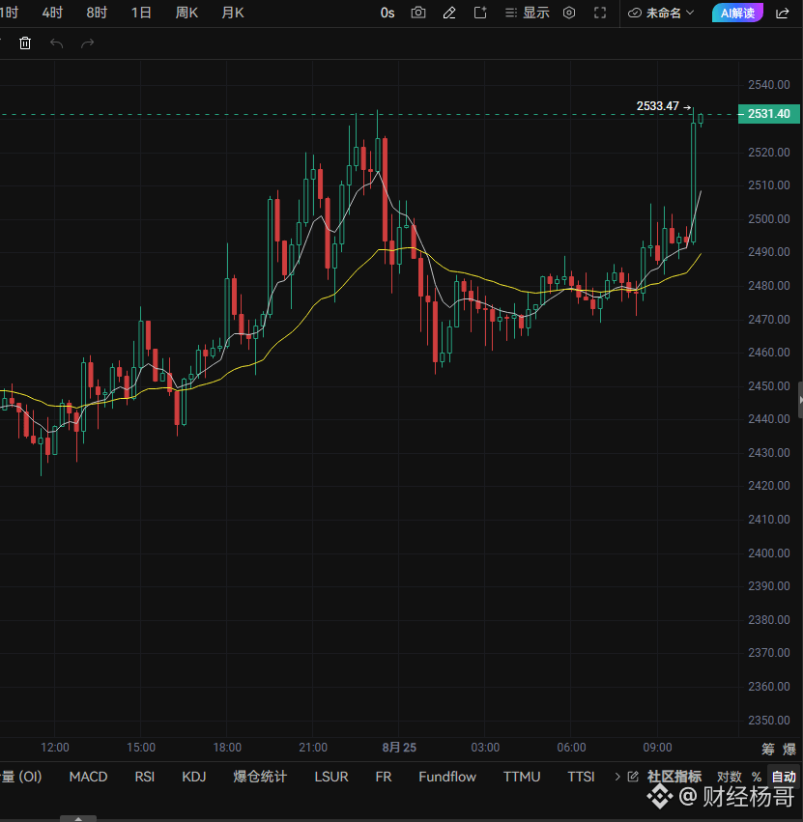Screen dimensions: 803x822
Task: Select the MACD indicator
Action: pyautogui.click(x=88, y=777)
